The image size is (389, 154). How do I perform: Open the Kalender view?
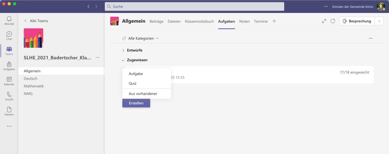coord(9,81)
